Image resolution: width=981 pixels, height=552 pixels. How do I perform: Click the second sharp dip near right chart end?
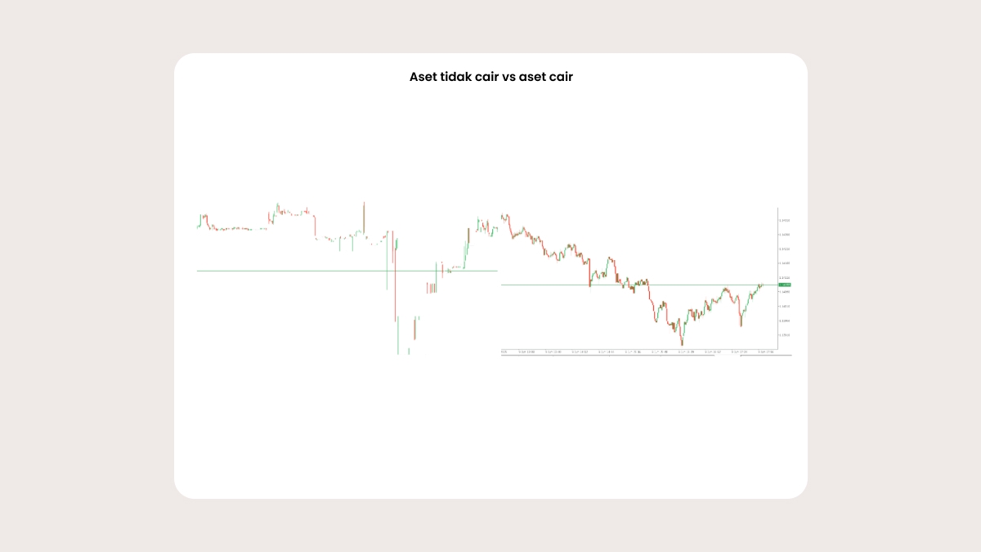point(741,317)
